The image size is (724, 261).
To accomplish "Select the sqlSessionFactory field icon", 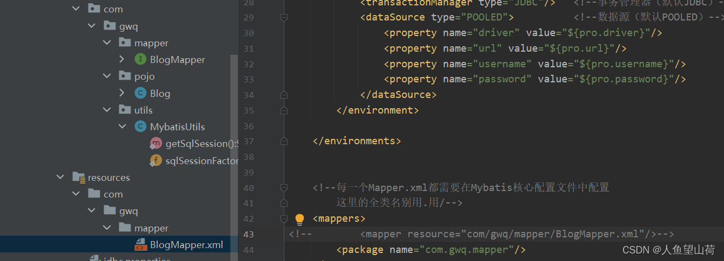I will [x=156, y=160].
